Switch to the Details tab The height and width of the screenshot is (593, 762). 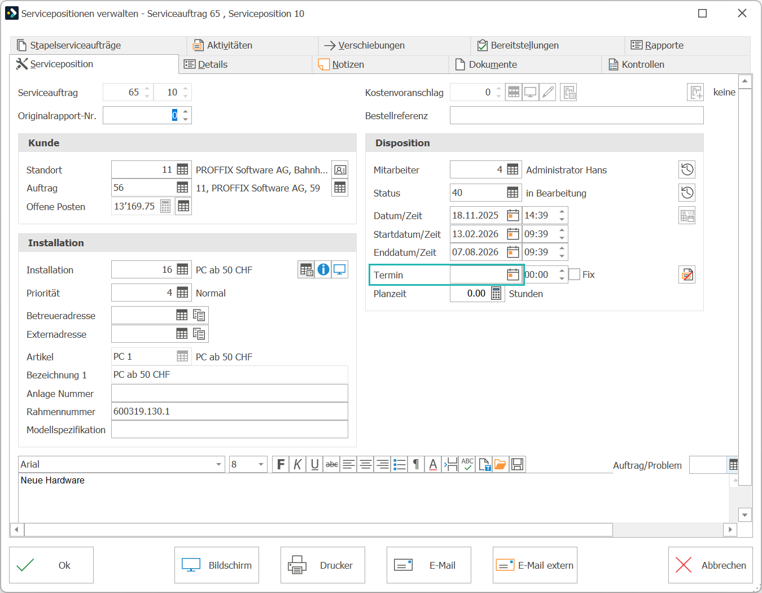click(246, 64)
